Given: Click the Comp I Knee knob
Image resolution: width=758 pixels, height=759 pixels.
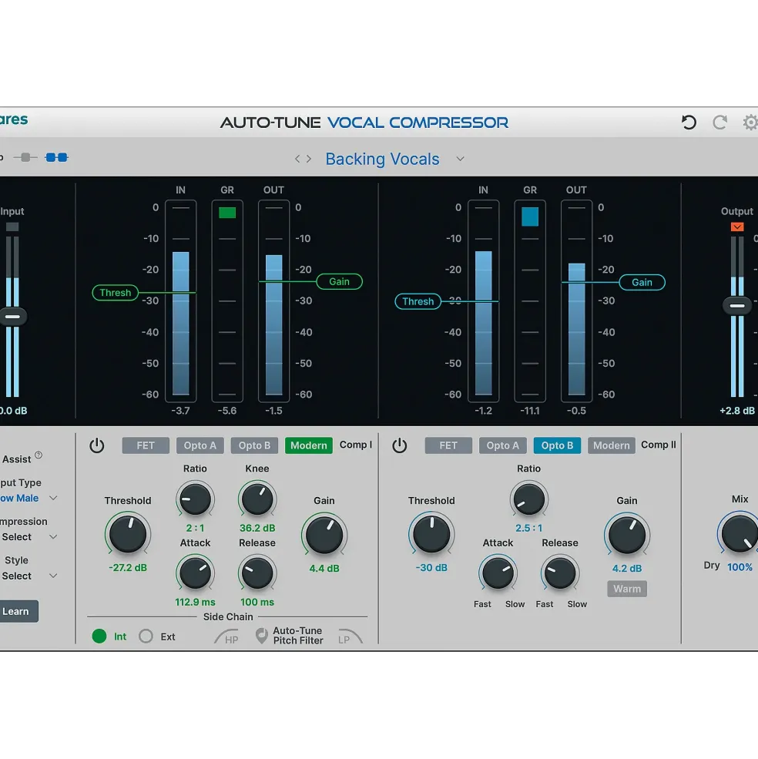Looking at the screenshot, I should point(257,499).
